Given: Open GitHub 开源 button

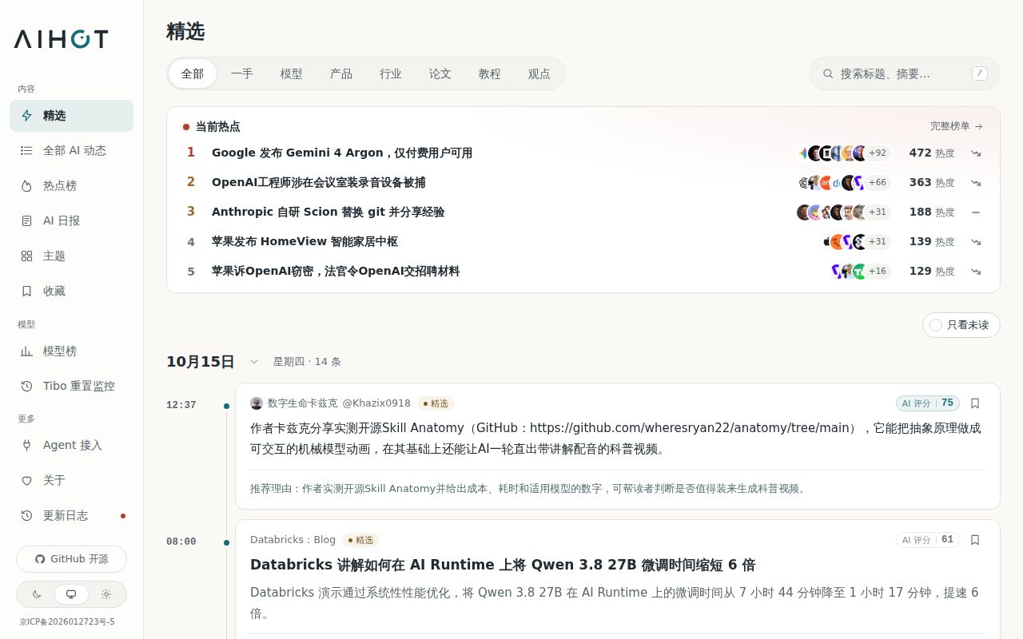Looking at the screenshot, I should click(71, 559).
